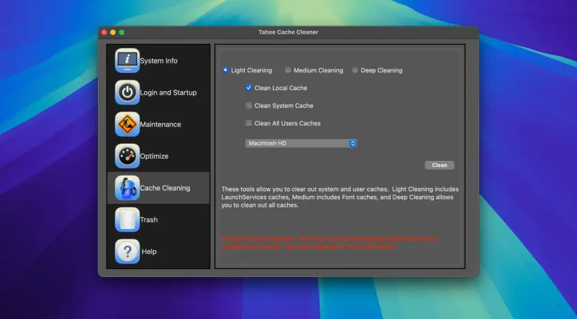Enable the Clean System Cache checkbox

249,105
